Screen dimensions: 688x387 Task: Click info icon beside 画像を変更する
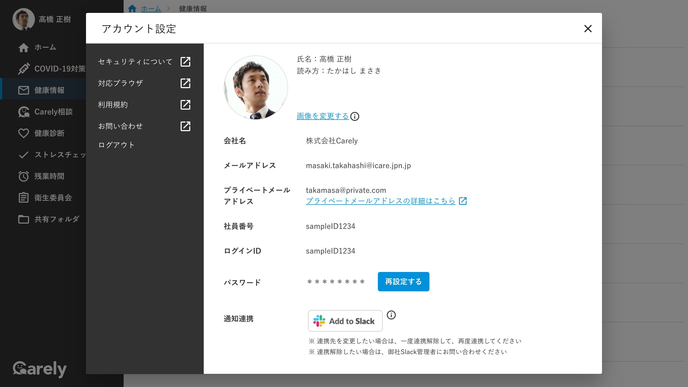tap(355, 116)
